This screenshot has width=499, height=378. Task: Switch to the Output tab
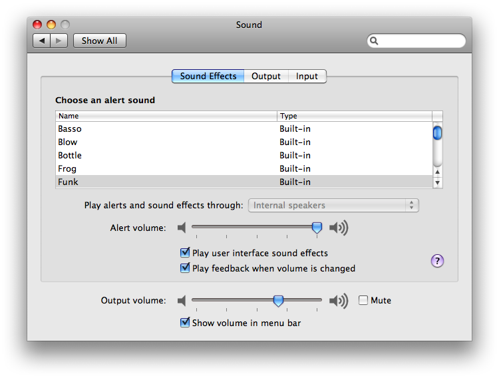(x=266, y=77)
